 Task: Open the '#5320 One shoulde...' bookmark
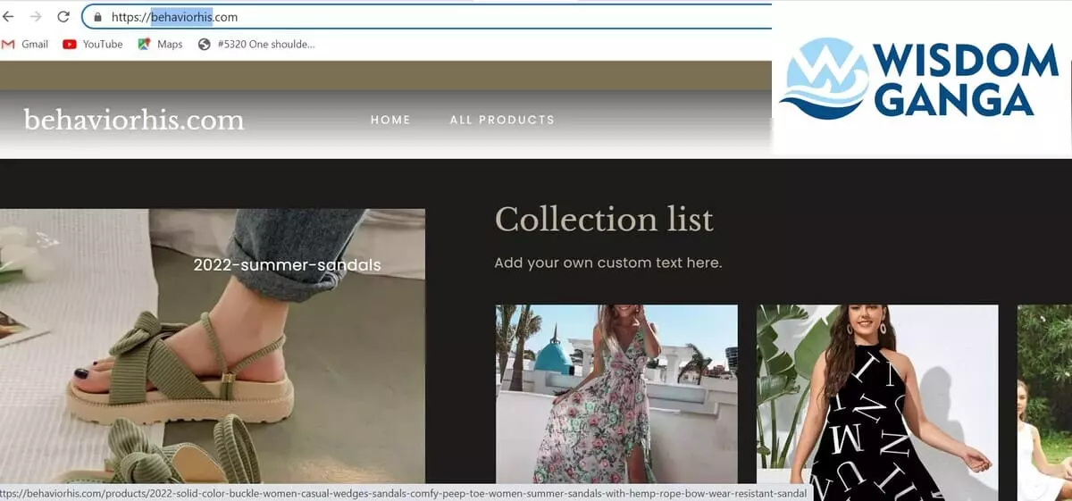[x=256, y=44]
